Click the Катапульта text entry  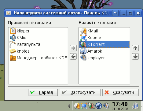(x=28, y=44)
